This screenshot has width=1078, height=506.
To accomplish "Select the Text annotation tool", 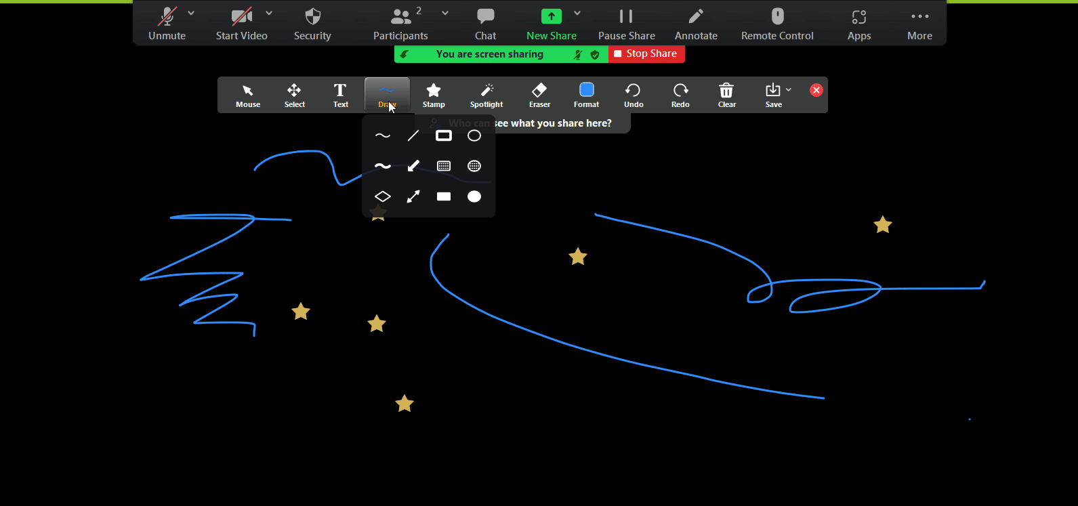I will [340, 94].
